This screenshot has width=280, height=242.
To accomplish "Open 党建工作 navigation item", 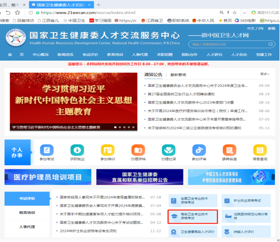I will click(264, 55).
